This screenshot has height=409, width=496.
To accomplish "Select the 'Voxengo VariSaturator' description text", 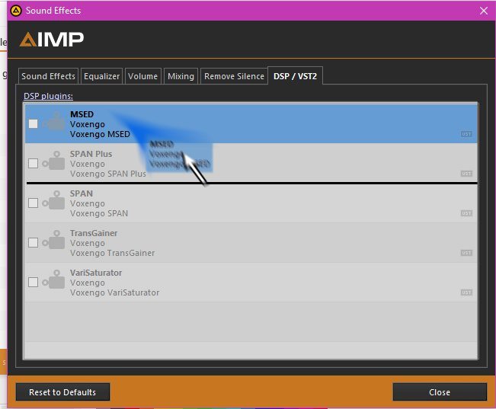I will [115, 292].
